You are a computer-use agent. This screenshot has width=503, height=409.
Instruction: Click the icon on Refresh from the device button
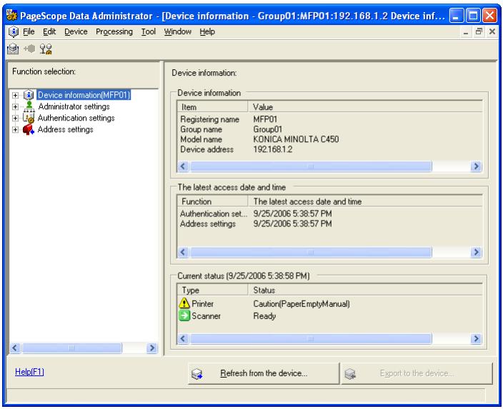(x=196, y=374)
